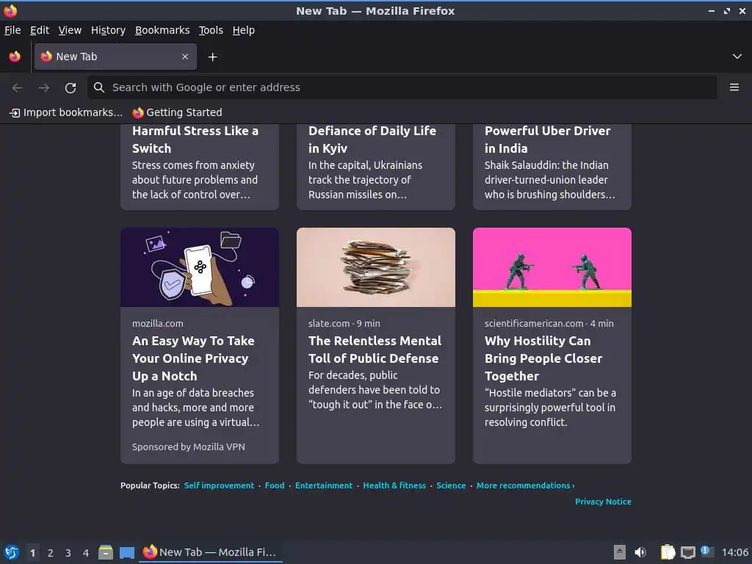Open Mozilla VPN privacy article thumbnail

pos(200,267)
